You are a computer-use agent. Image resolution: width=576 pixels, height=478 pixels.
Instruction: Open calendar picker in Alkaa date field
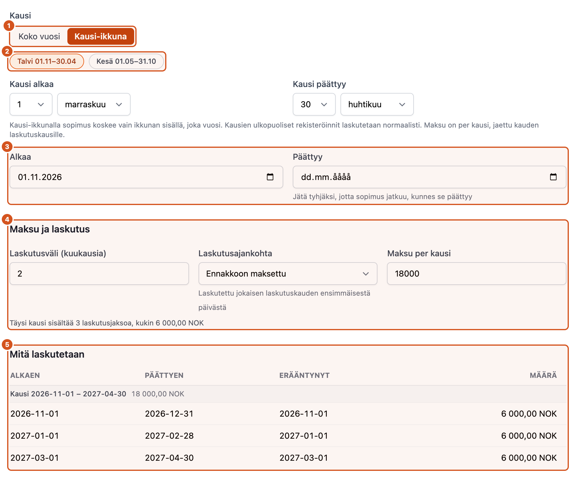[x=270, y=177]
